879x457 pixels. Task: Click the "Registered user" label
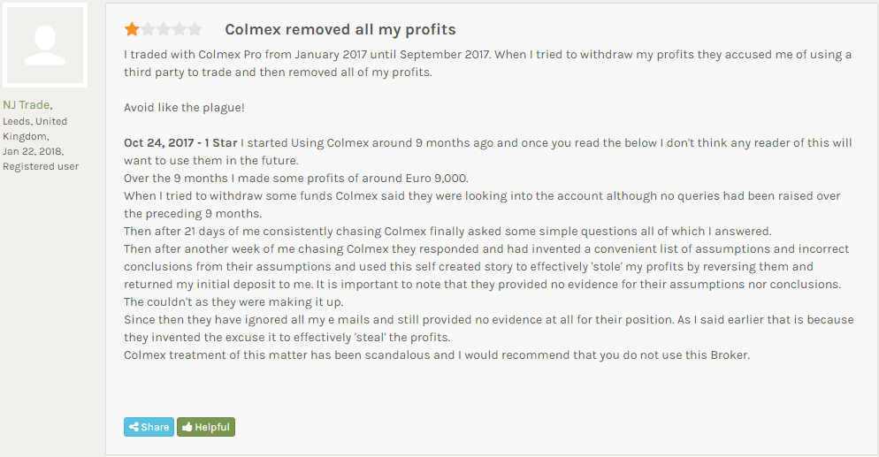click(41, 166)
